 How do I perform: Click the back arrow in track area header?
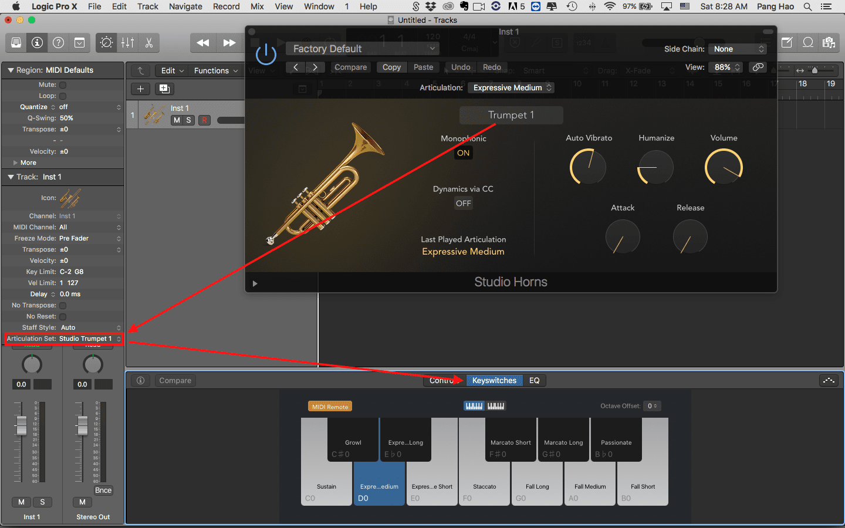[x=141, y=70]
